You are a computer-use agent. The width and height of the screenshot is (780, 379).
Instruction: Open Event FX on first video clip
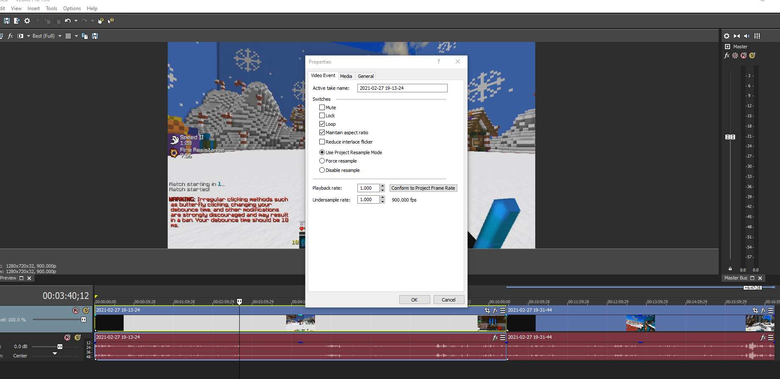click(x=495, y=310)
